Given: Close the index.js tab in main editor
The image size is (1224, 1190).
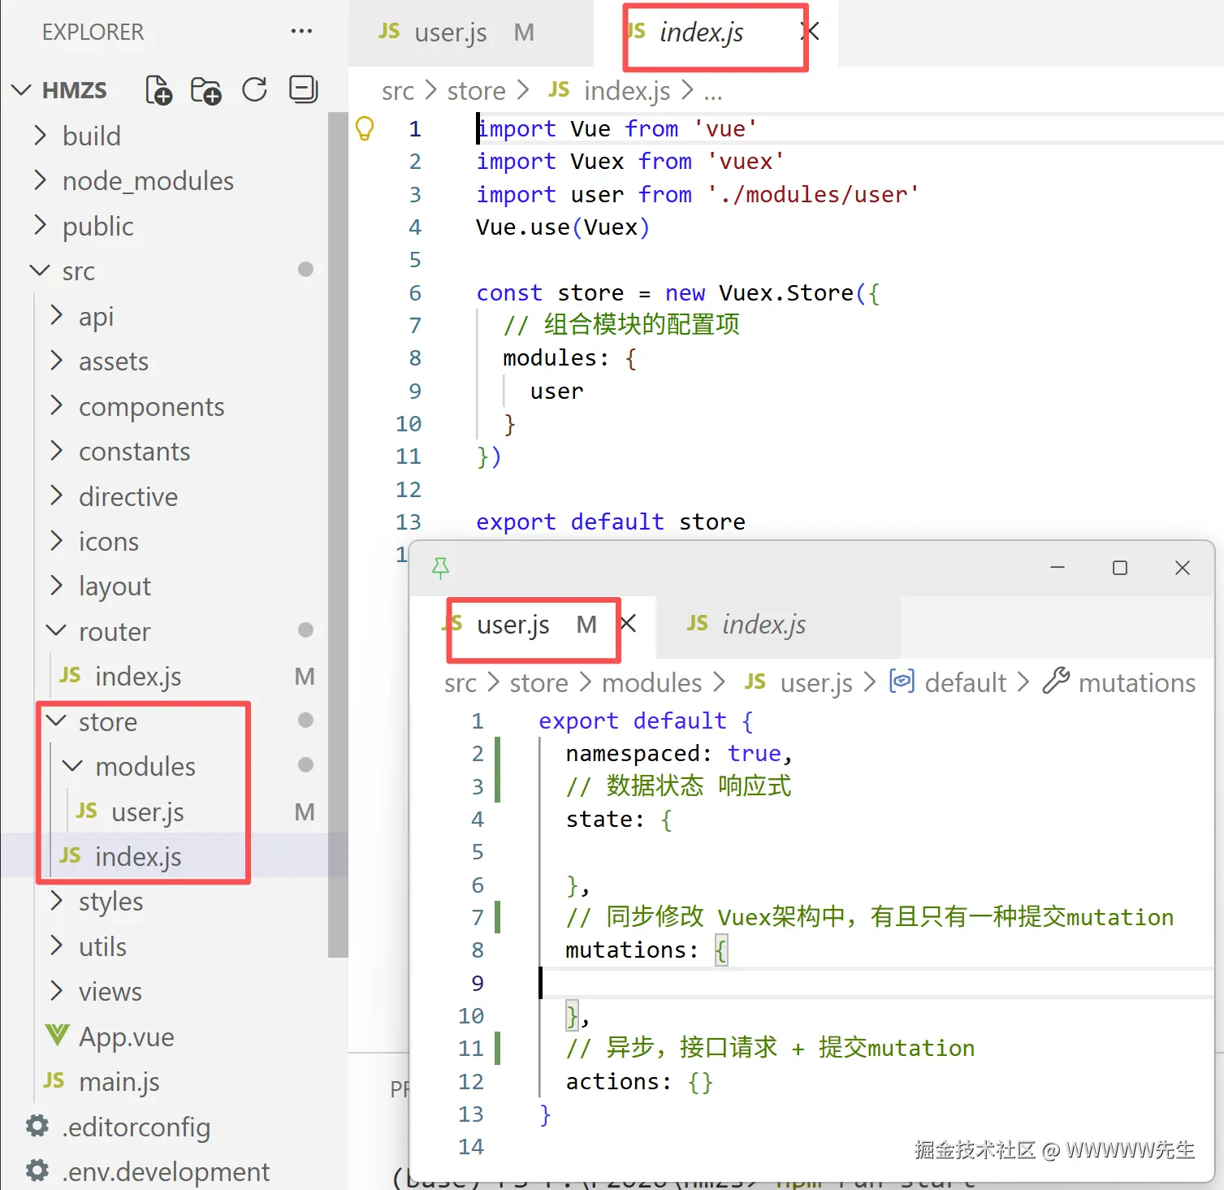Looking at the screenshot, I should (810, 32).
